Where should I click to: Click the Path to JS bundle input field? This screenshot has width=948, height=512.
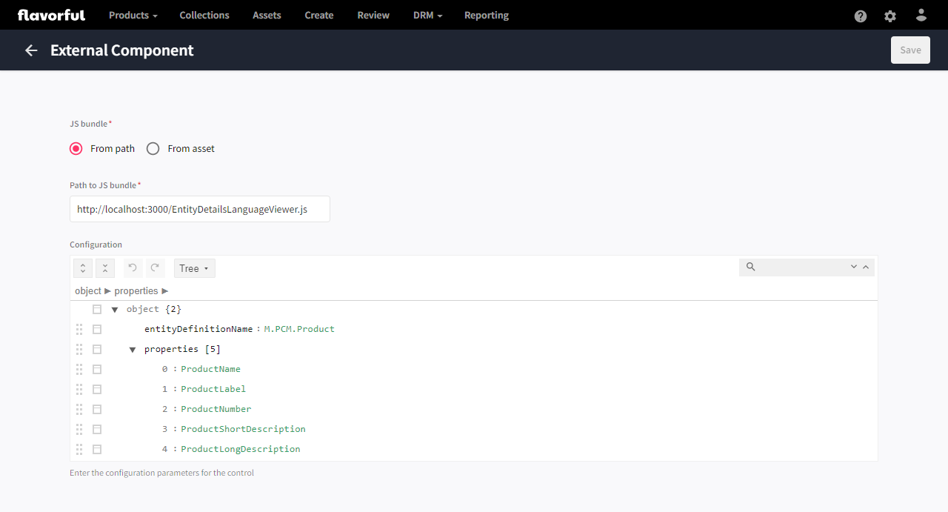click(x=199, y=209)
